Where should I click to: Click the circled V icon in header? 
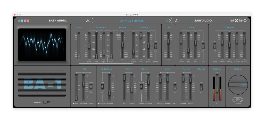[x=236, y=21]
